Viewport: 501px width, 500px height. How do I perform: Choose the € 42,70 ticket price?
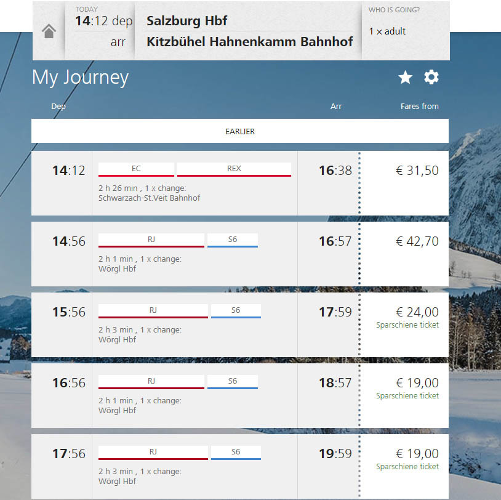[417, 241]
